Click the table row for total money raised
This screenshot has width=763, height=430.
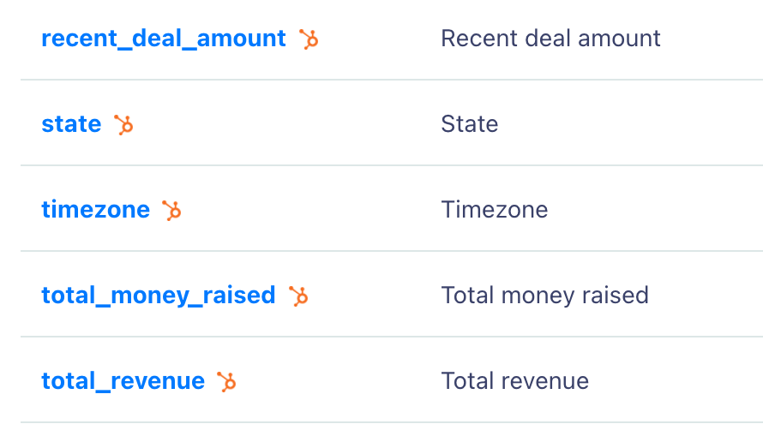pos(392,294)
